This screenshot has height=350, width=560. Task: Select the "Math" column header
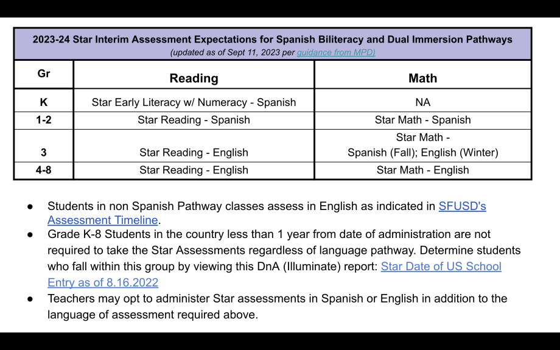pos(422,78)
